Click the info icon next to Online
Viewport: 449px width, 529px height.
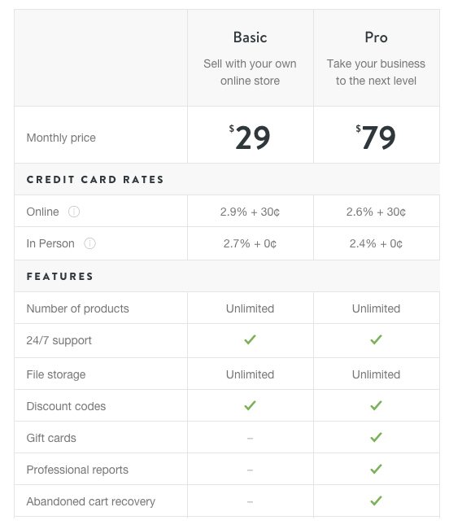[x=74, y=212]
